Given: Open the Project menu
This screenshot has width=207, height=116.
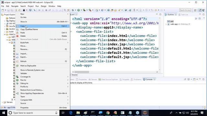Looking at the screenshot, I should click(31, 6).
